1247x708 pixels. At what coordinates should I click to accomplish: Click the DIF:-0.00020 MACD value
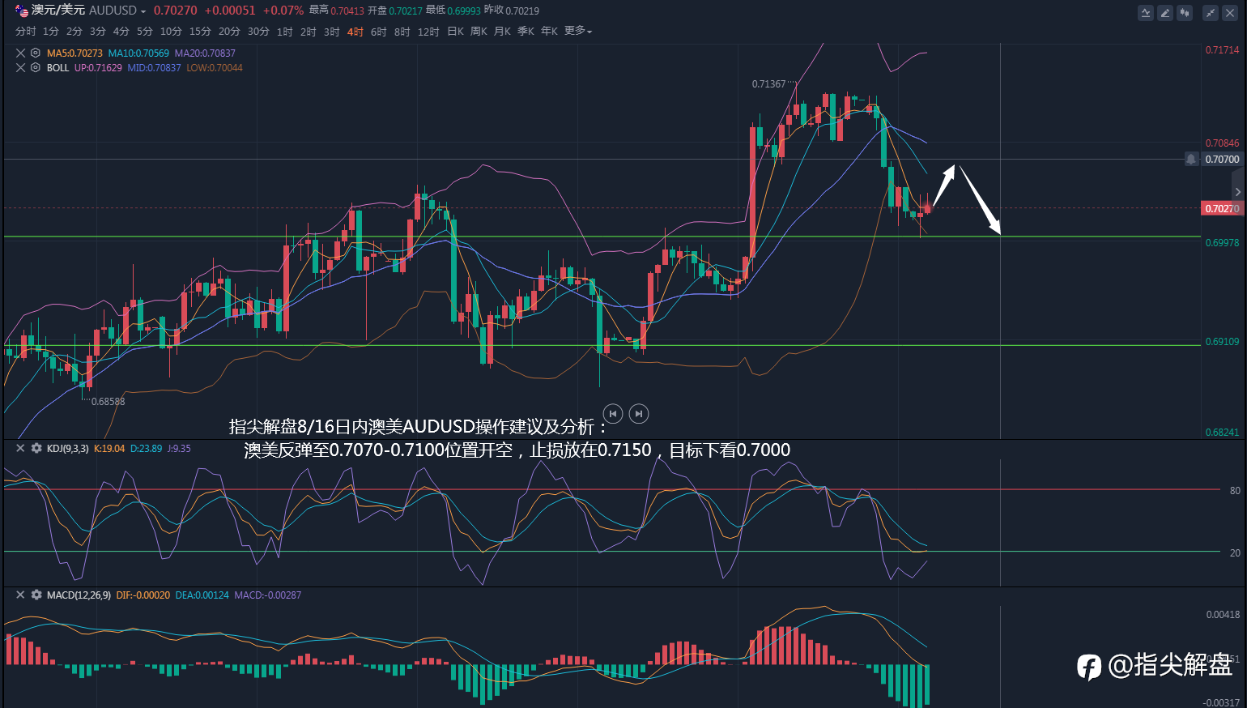pos(143,595)
